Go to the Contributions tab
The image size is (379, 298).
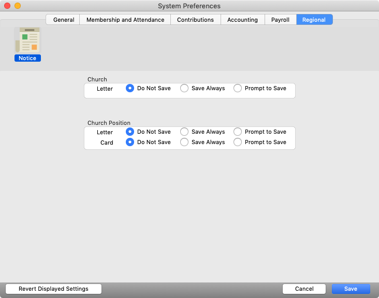point(195,20)
